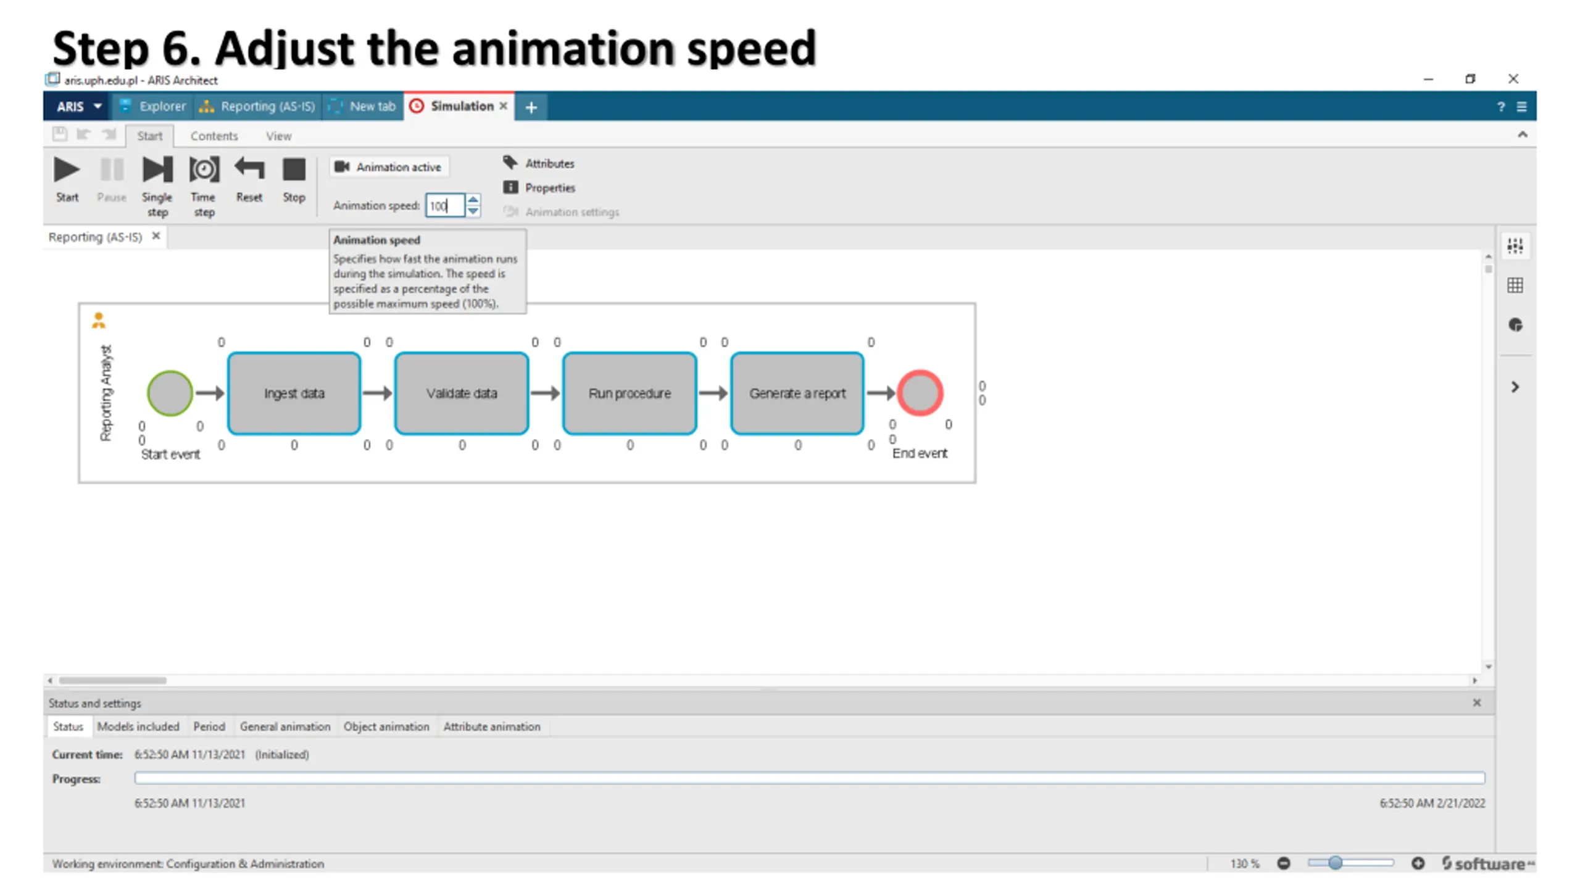Increase animation speed with up arrow

(x=473, y=200)
